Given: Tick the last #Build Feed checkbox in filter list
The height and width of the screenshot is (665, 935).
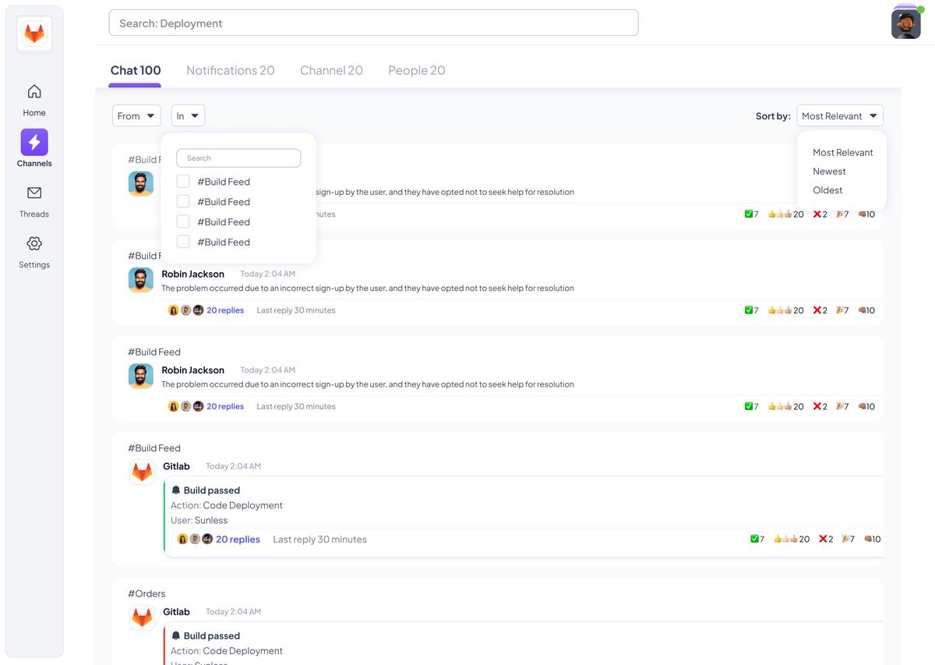Looking at the screenshot, I should point(183,242).
